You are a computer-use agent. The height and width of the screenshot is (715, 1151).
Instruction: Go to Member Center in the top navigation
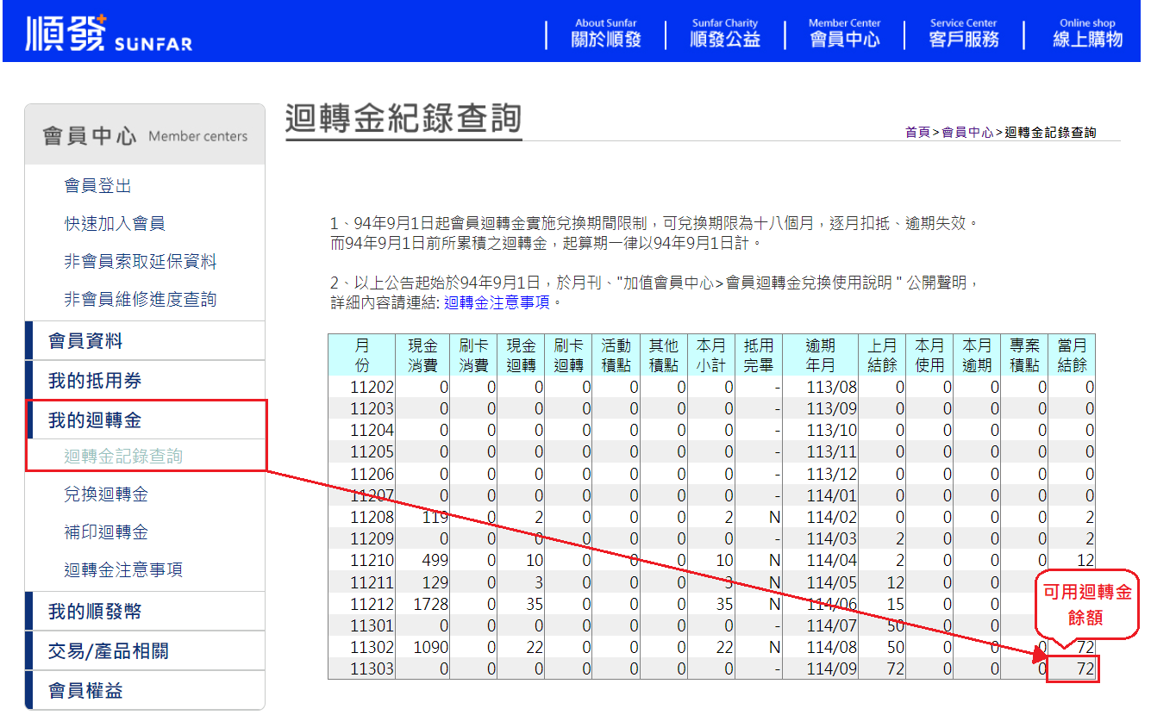[844, 34]
